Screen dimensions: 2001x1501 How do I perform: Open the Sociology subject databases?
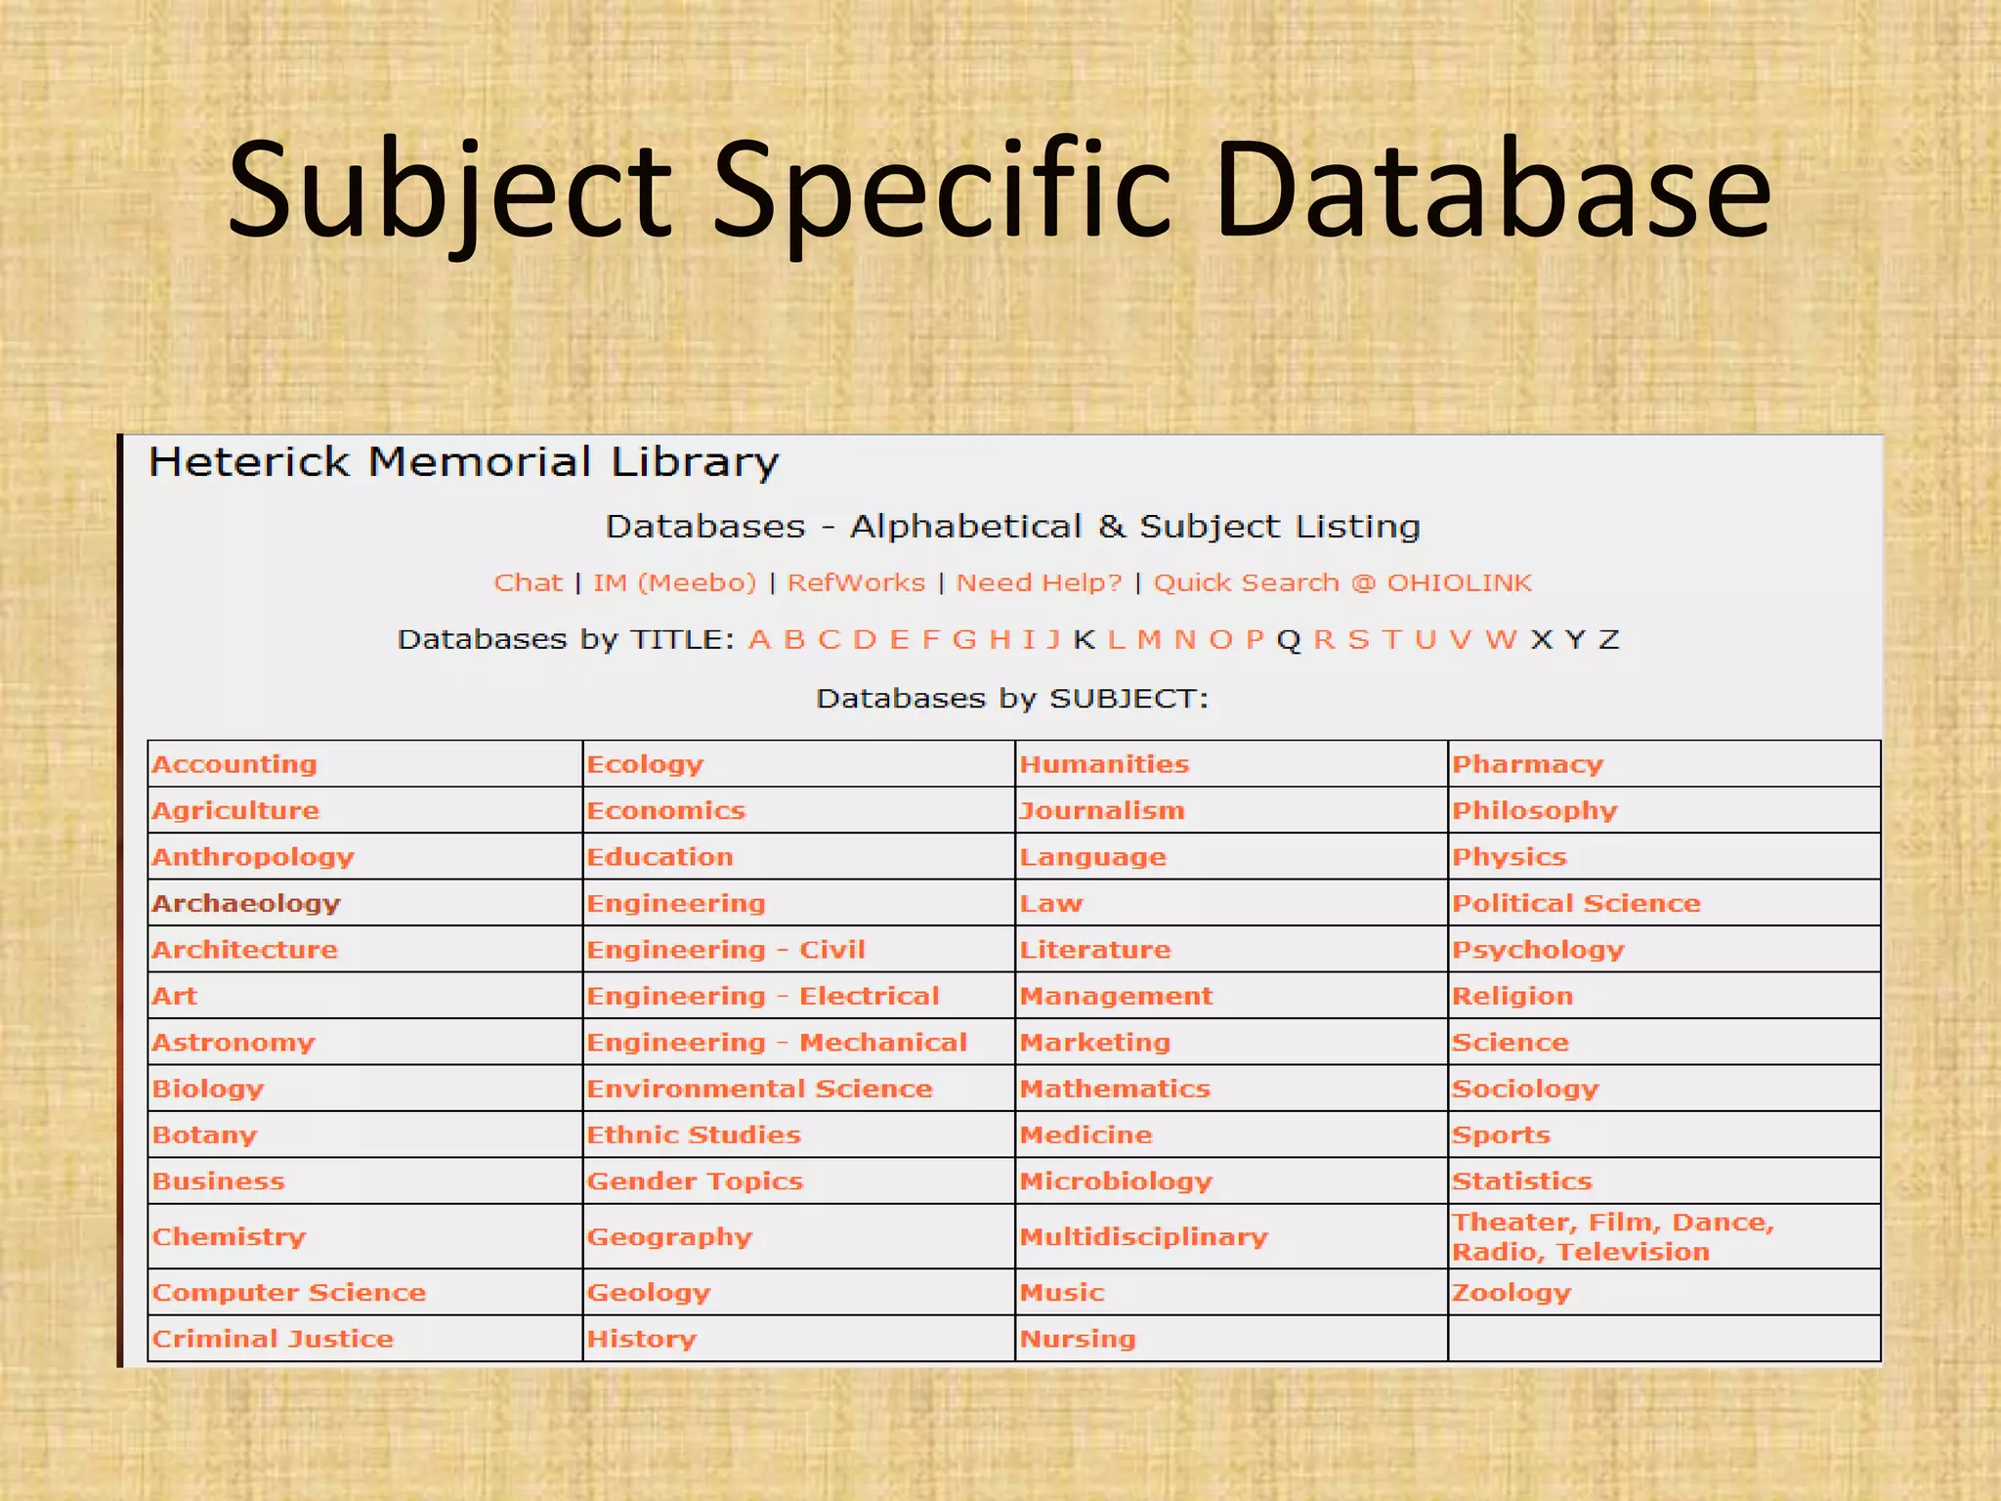click(x=1525, y=1089)
